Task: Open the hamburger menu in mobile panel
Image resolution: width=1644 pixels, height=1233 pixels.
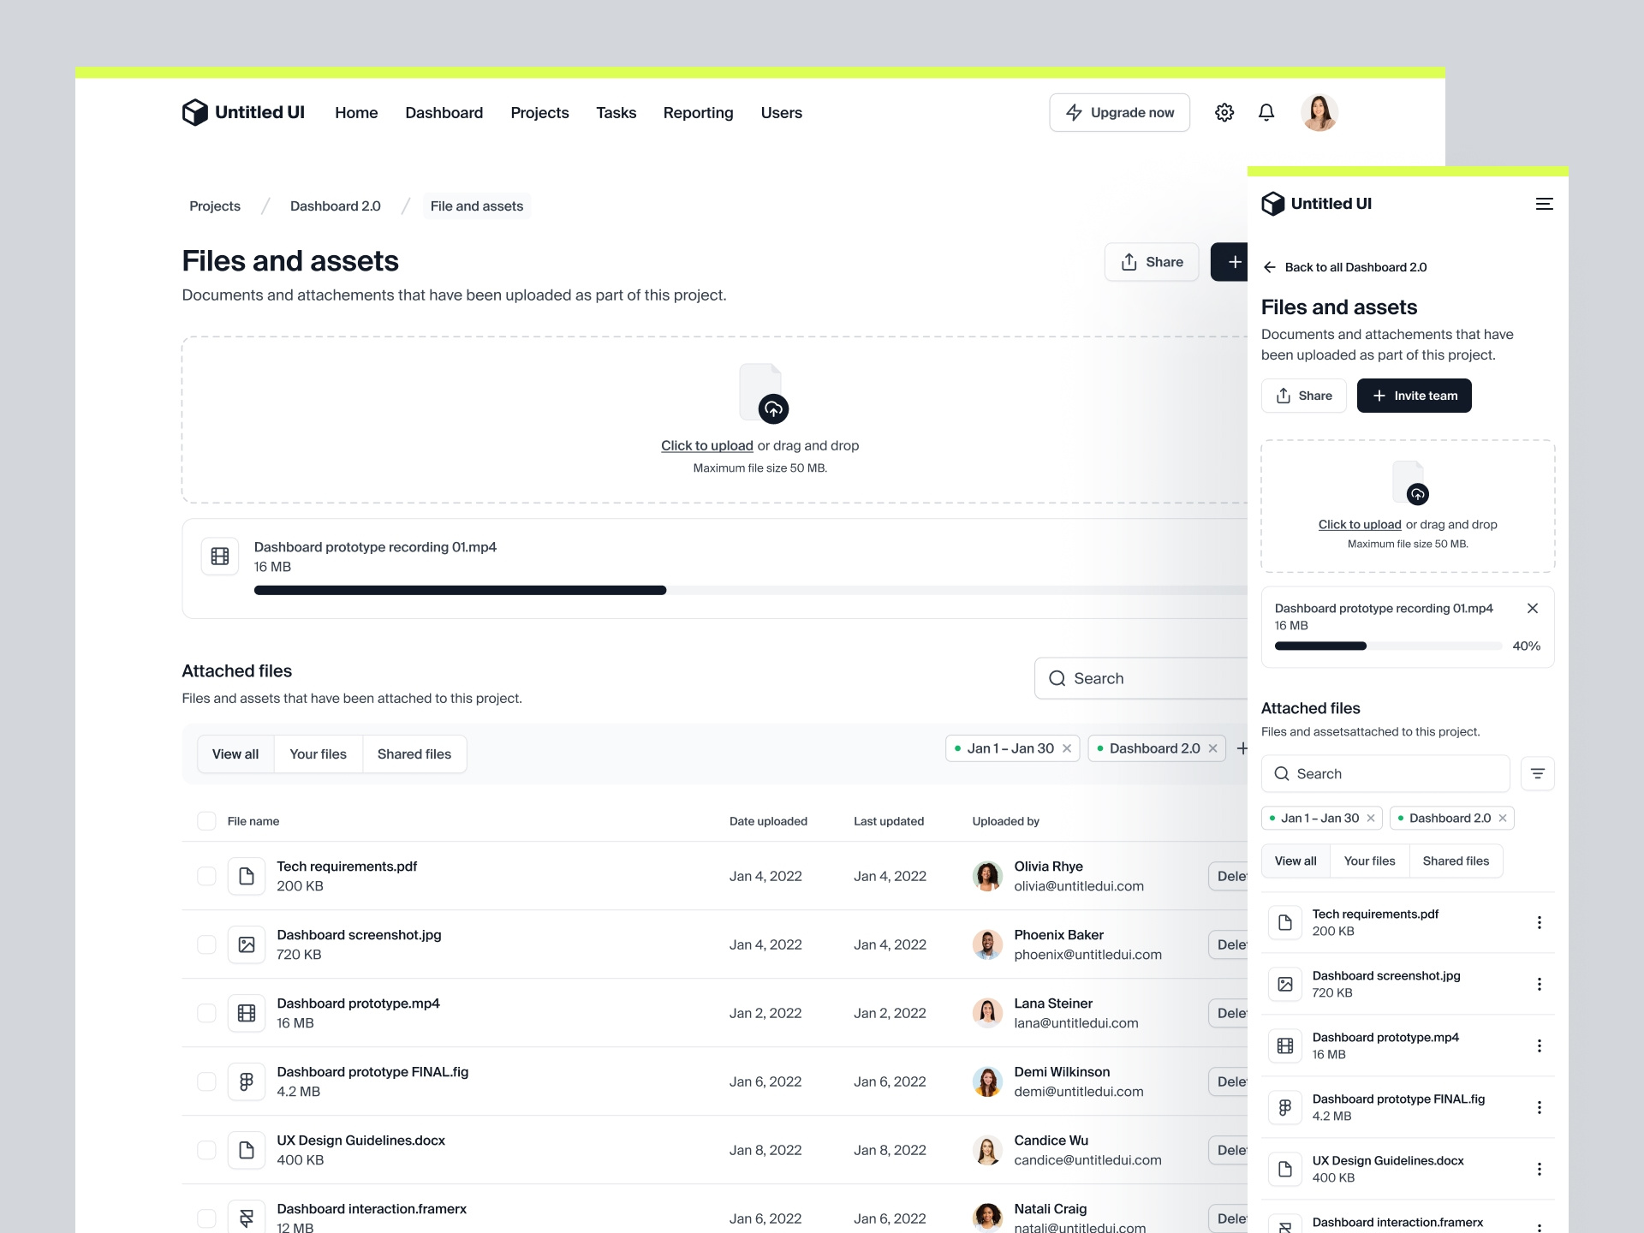Action: (x=1544, y=204)
